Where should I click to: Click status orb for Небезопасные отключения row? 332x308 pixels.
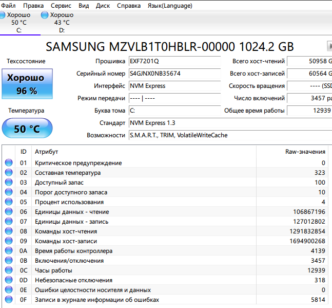point(9,280)
